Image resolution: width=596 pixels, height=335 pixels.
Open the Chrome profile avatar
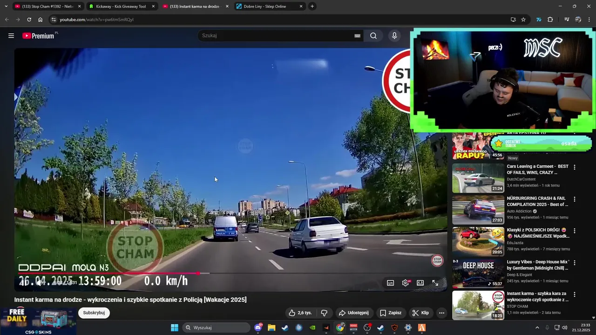578,20
